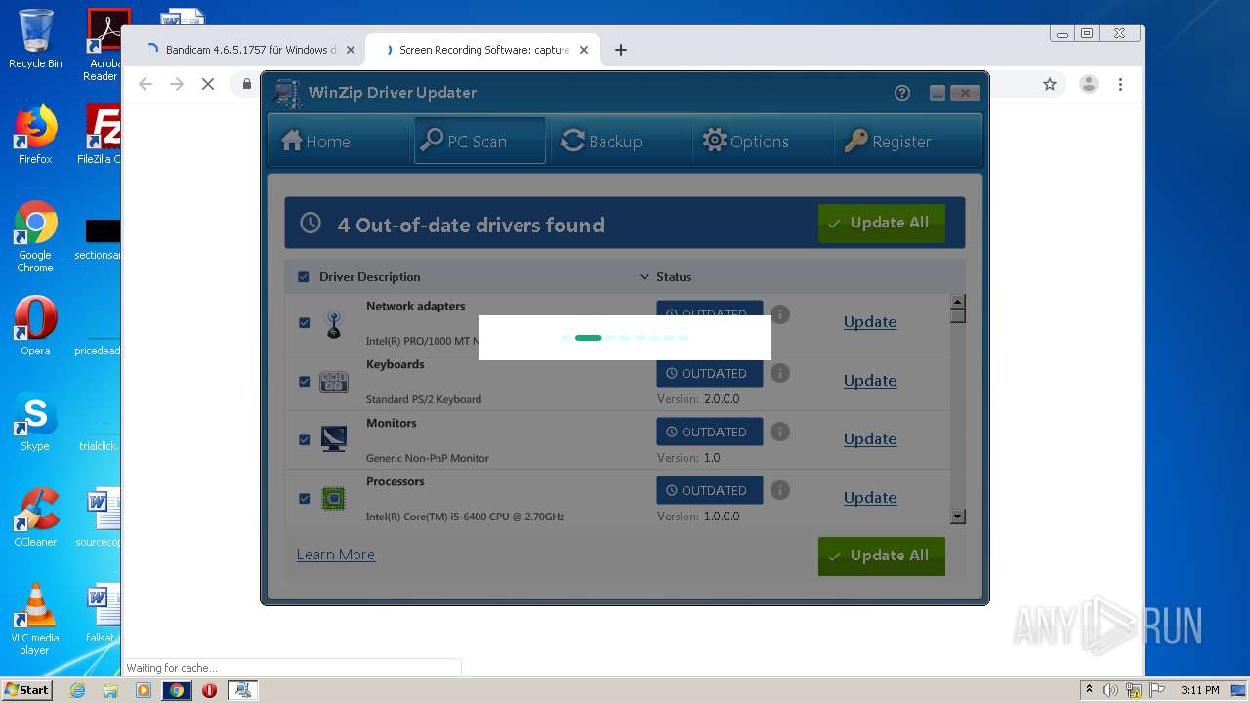Click the clock icon beside drivers found
The image size is (1250, 703).
(311, 223)
